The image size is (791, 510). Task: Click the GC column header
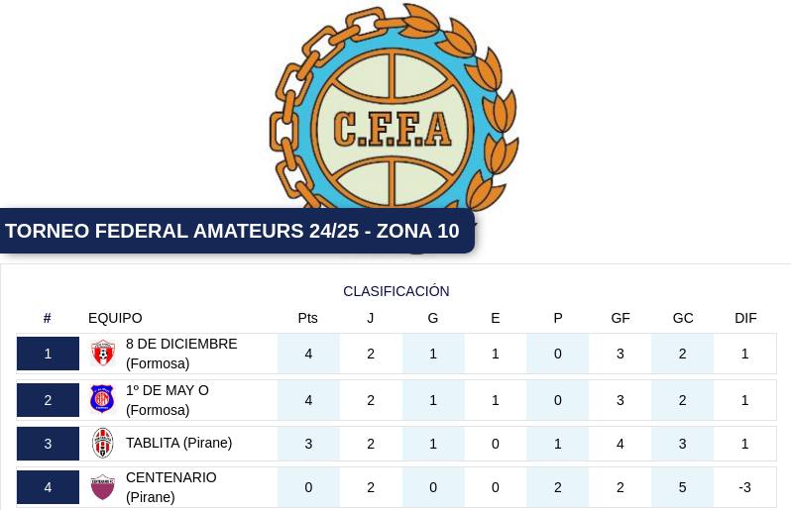pyautogui.click(x=683, y=318)
